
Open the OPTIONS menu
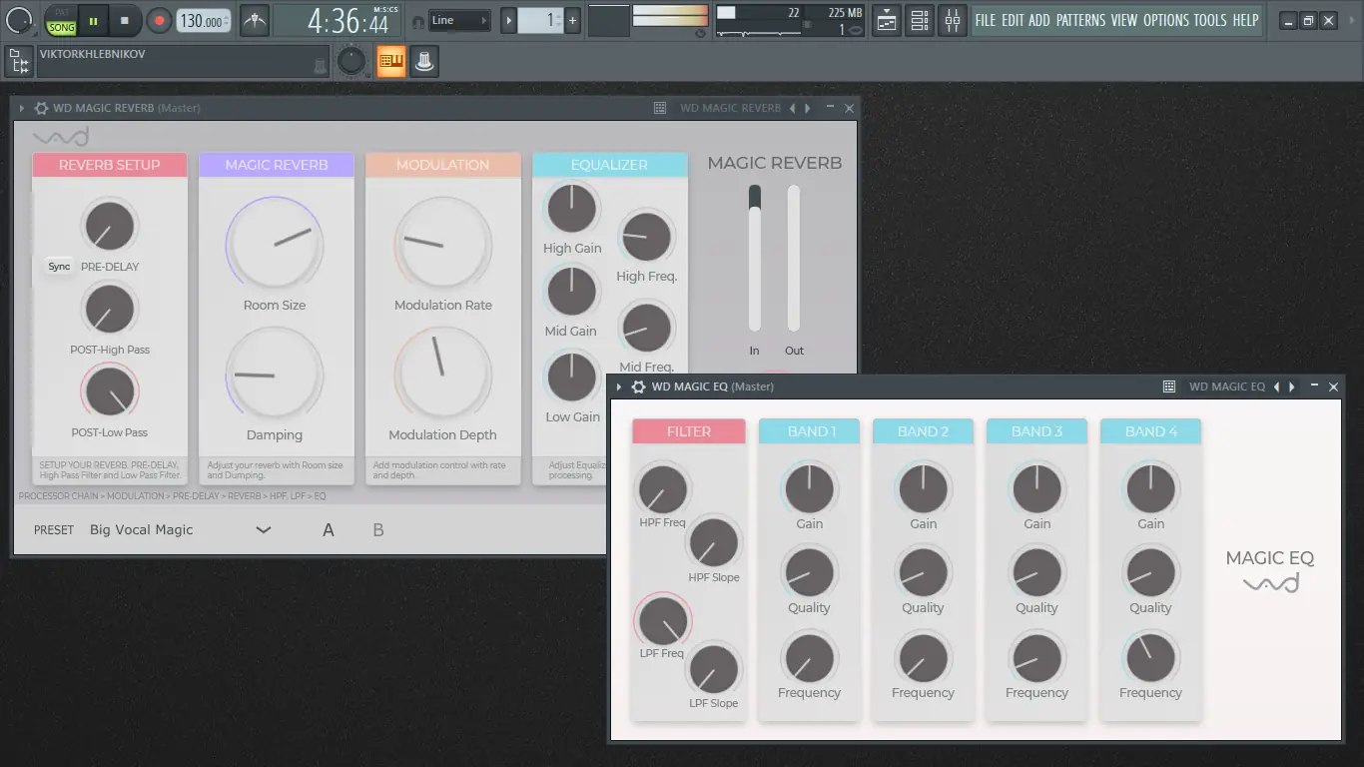pos(1166,20)
